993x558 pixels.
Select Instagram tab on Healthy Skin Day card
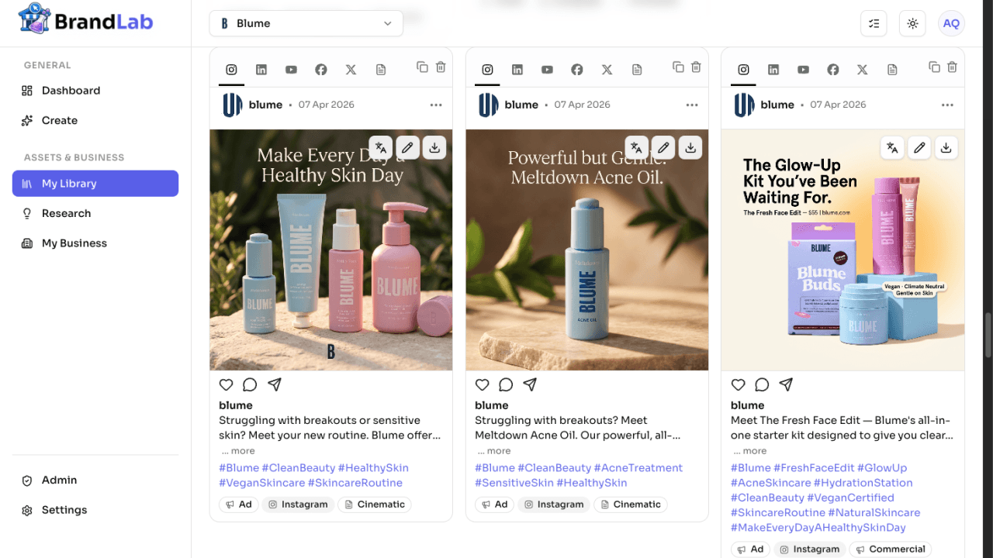(x=231, y=70)
